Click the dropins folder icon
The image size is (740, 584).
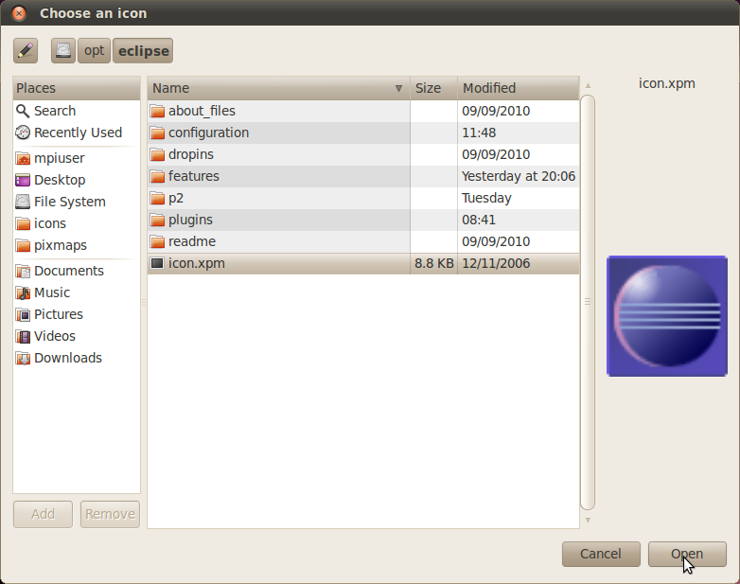click(157, 154)
